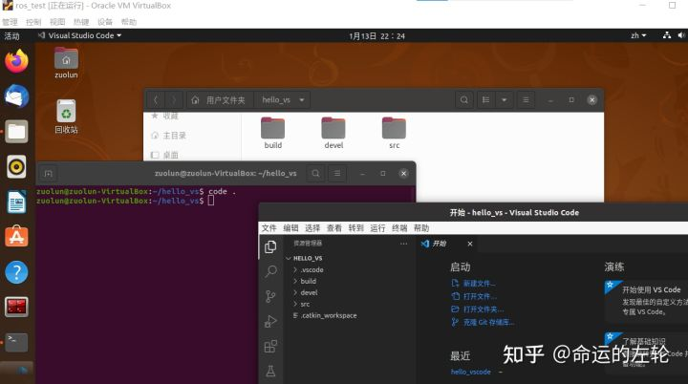Open the VS Code Explorer view icon
Screen dimensions: 688x384
click(x=270, y=247)
